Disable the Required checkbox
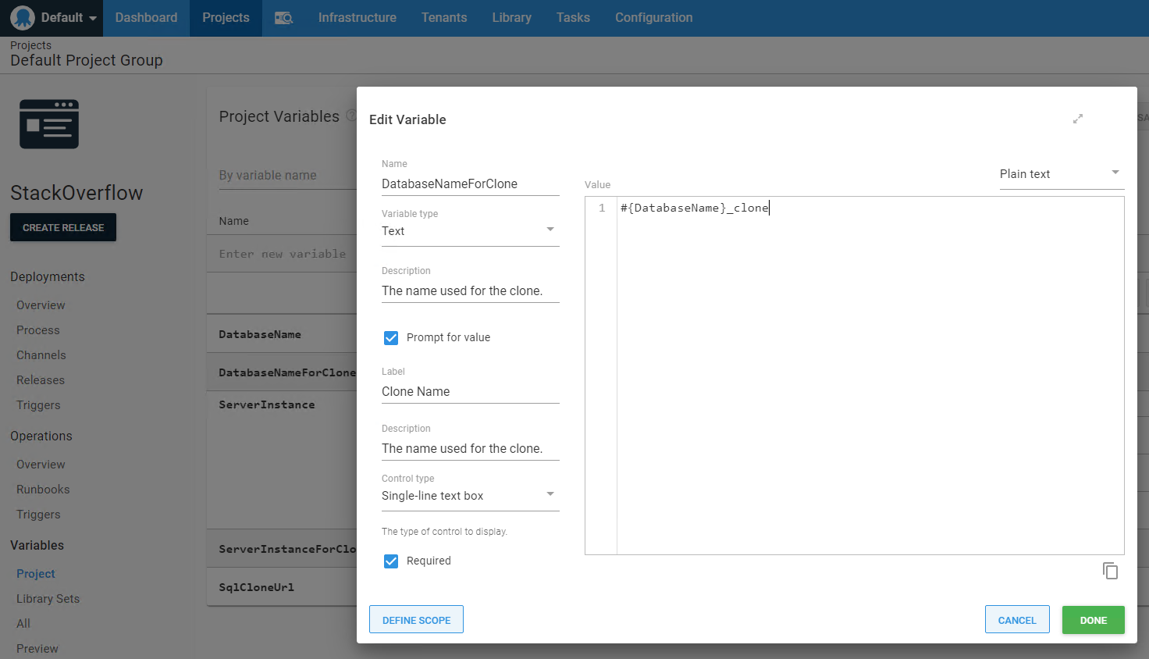The height and width of the screenshot is (659, 1149). (390, 561)
